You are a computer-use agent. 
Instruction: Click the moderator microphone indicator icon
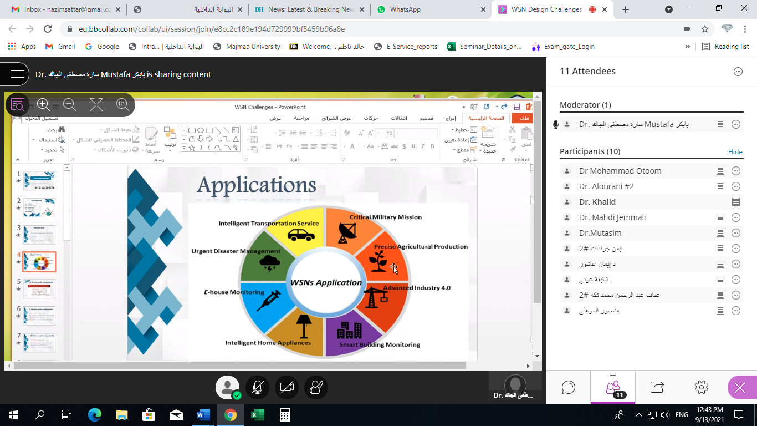pyautogui.click(x=555, y=125)
